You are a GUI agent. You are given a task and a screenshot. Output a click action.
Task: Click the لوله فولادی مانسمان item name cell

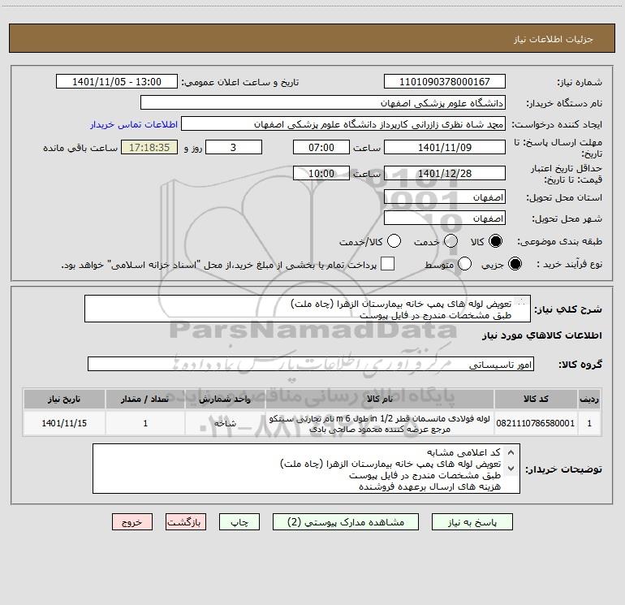tap(380, 423)
